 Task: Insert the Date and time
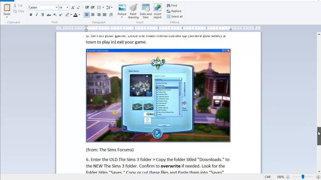[146, 11]
